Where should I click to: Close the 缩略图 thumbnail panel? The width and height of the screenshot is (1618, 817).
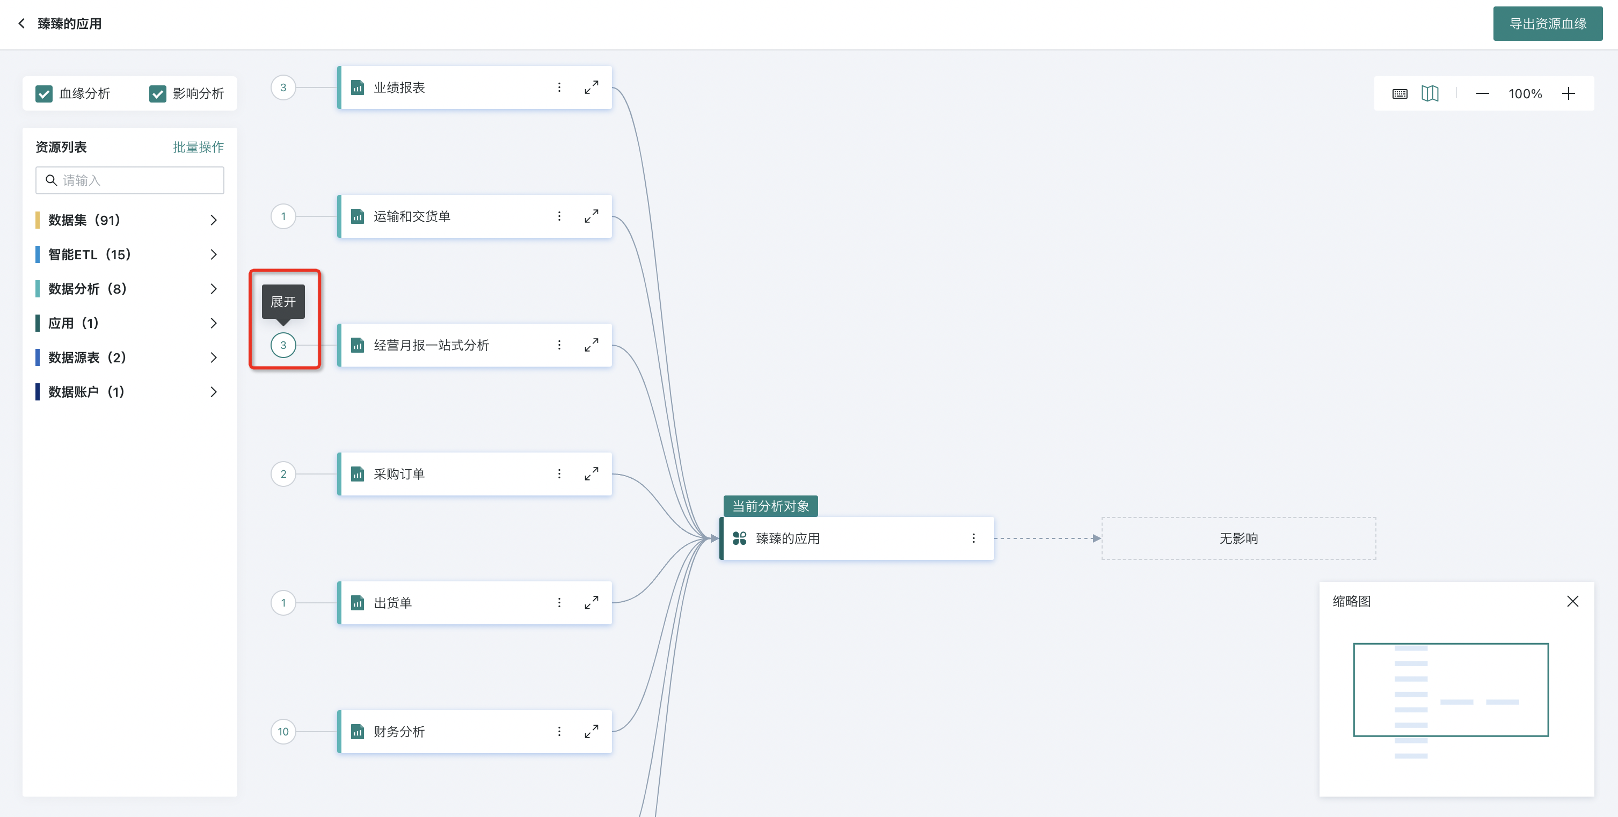[x=1572, y=601]
